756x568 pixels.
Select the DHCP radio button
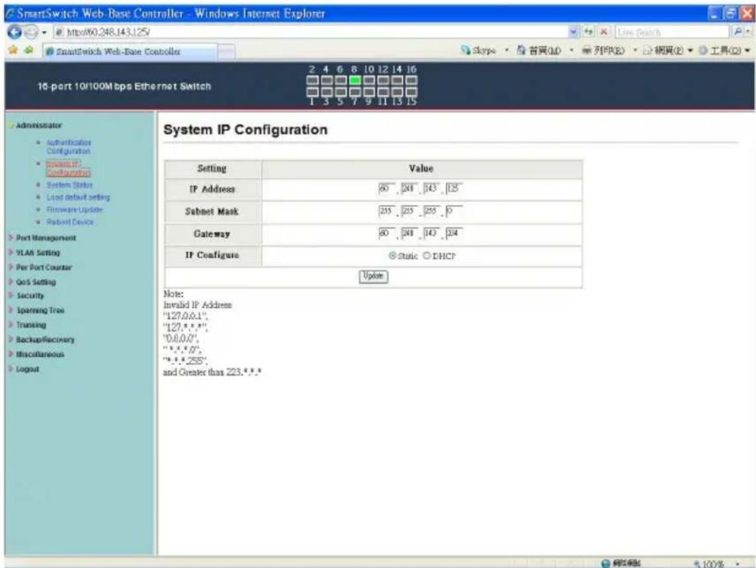(x=427, y=255)
